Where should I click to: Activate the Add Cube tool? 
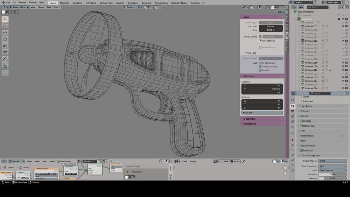click(x=5, y=72)
